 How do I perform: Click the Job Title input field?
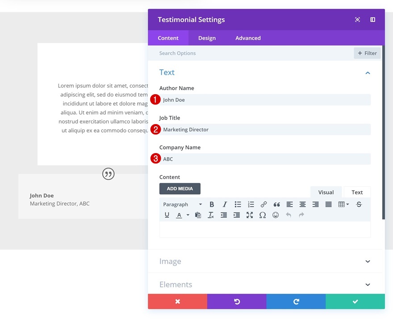(265, 129)
